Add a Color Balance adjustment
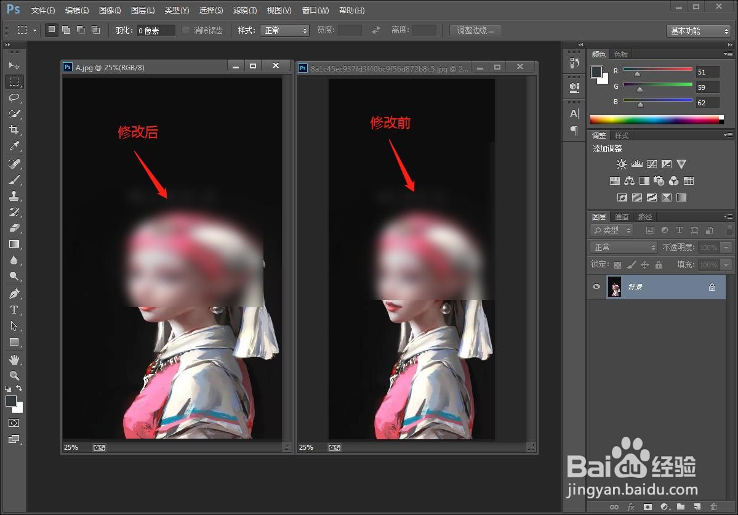 [x=629, y=181]
